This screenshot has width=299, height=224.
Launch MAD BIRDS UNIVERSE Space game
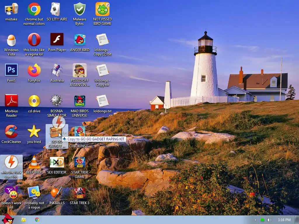tap(79, 101)
